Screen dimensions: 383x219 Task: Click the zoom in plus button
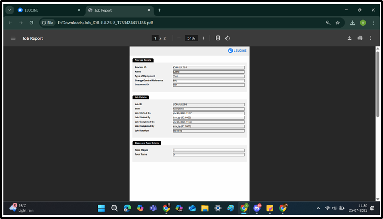tap(204, 38)
